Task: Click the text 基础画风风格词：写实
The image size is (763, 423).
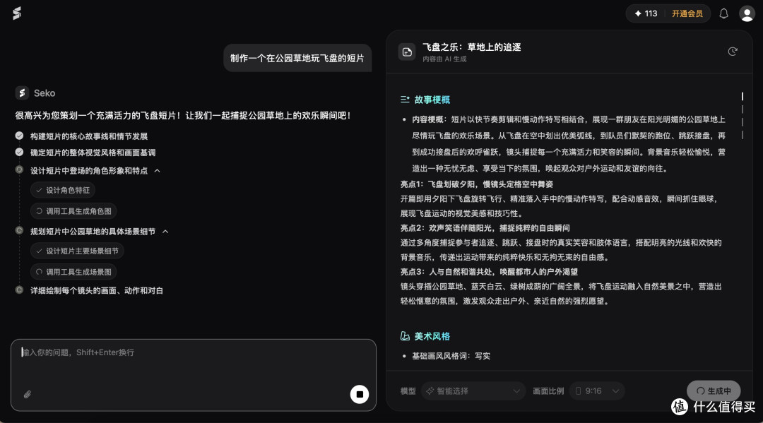Action: click(x=451, y=356)
